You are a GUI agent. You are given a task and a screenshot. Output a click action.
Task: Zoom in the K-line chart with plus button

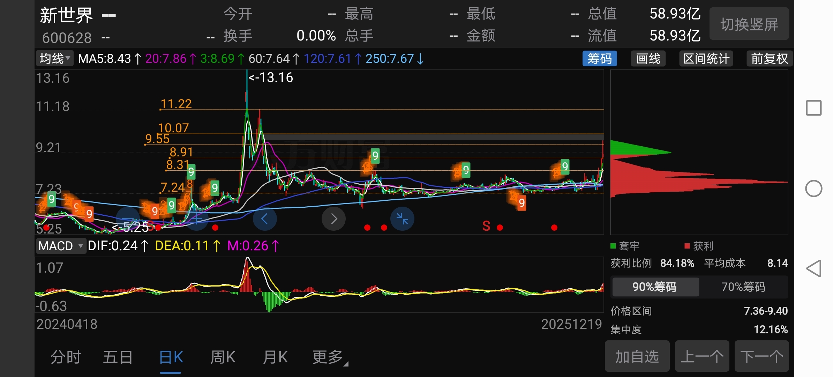tap(197, 219)
